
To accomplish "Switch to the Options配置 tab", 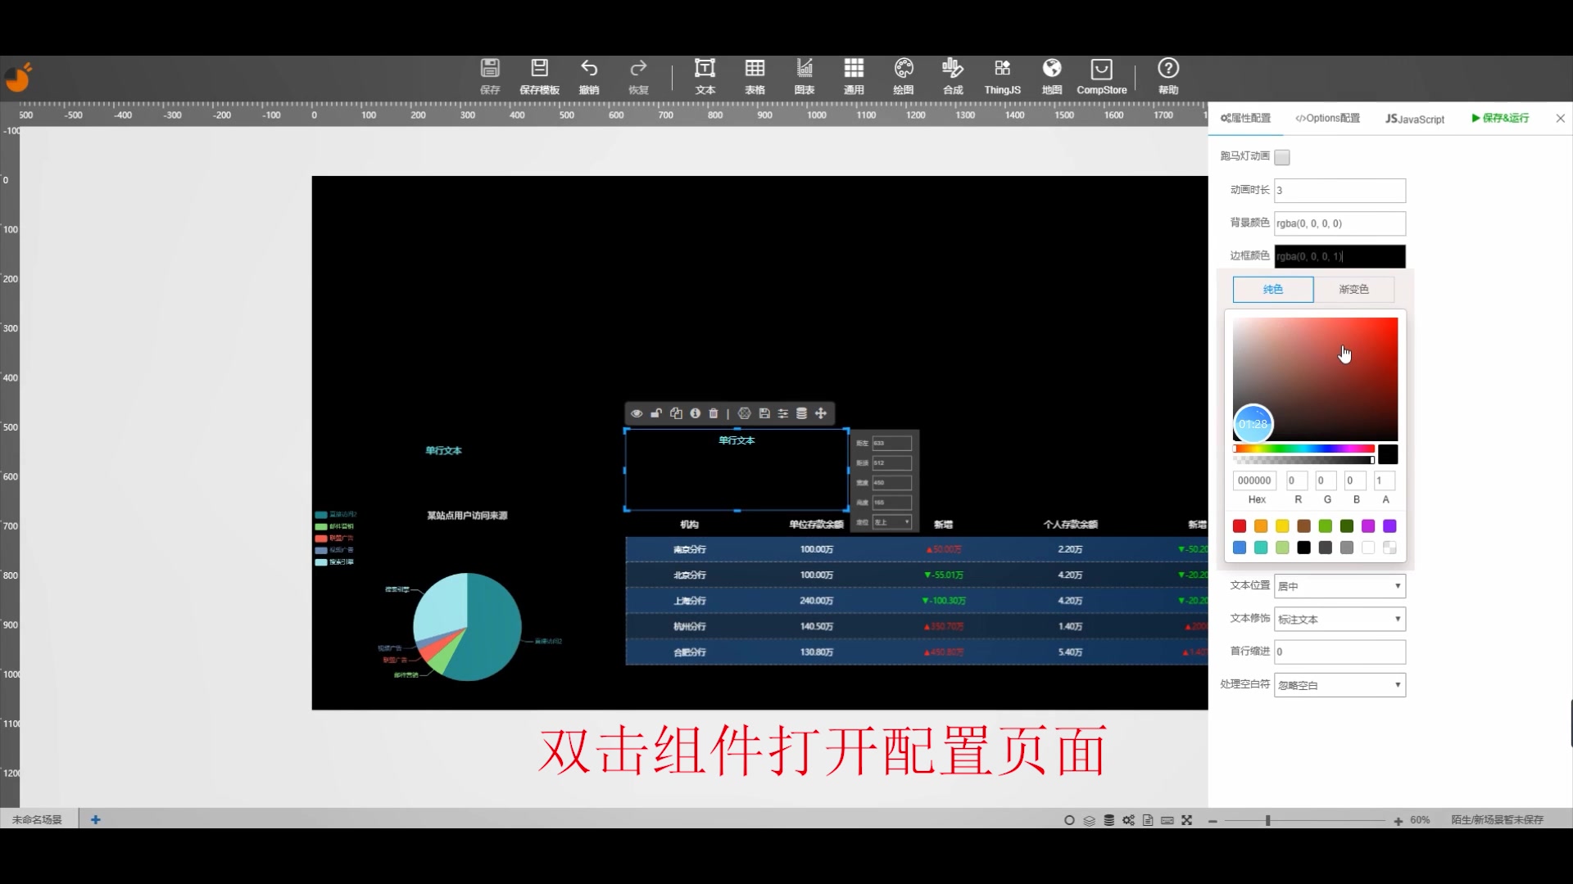I will 1327,118.
